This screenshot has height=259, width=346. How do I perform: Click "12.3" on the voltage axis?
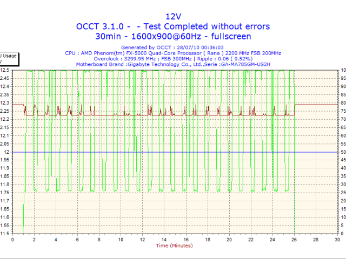coord(4,103)
